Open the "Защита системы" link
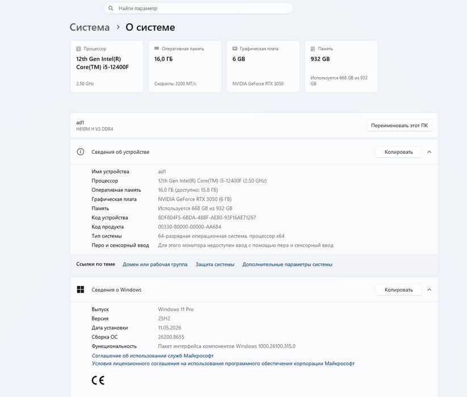467x397 pixels. 214,264
